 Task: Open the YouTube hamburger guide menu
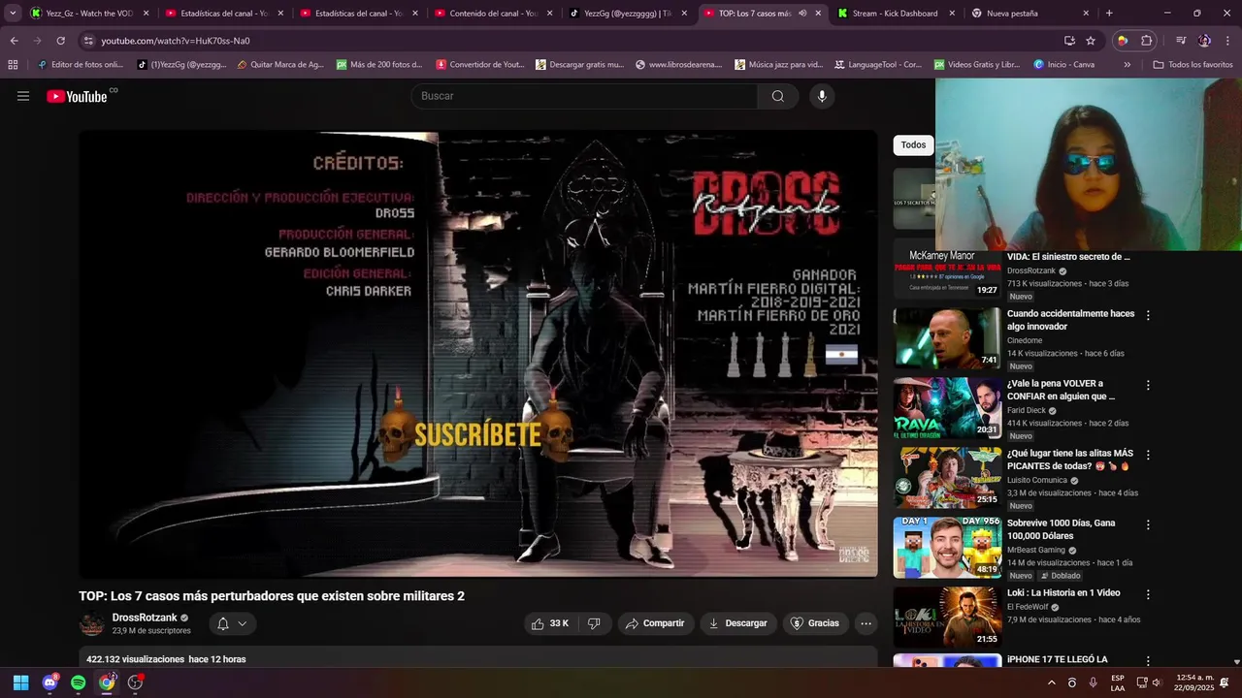click(23, 96)
